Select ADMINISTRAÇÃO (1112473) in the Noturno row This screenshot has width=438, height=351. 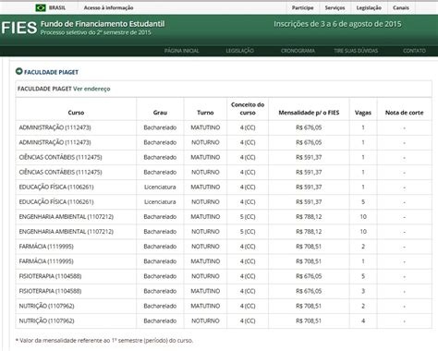[x=55, y=142]
